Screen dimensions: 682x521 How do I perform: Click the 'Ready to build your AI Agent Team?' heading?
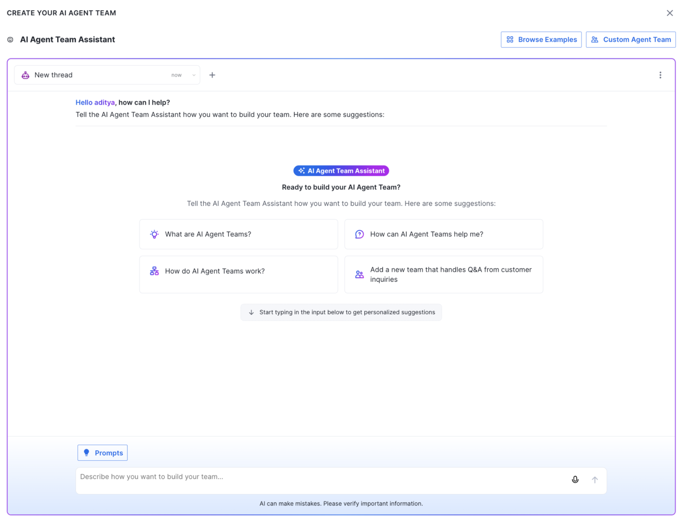point(341,188)
